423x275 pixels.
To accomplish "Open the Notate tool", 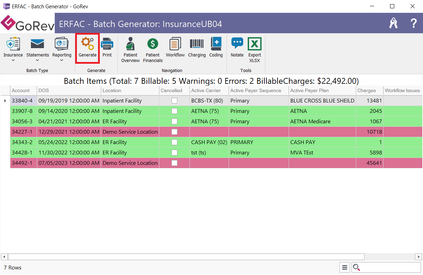I will click(237, 48).
